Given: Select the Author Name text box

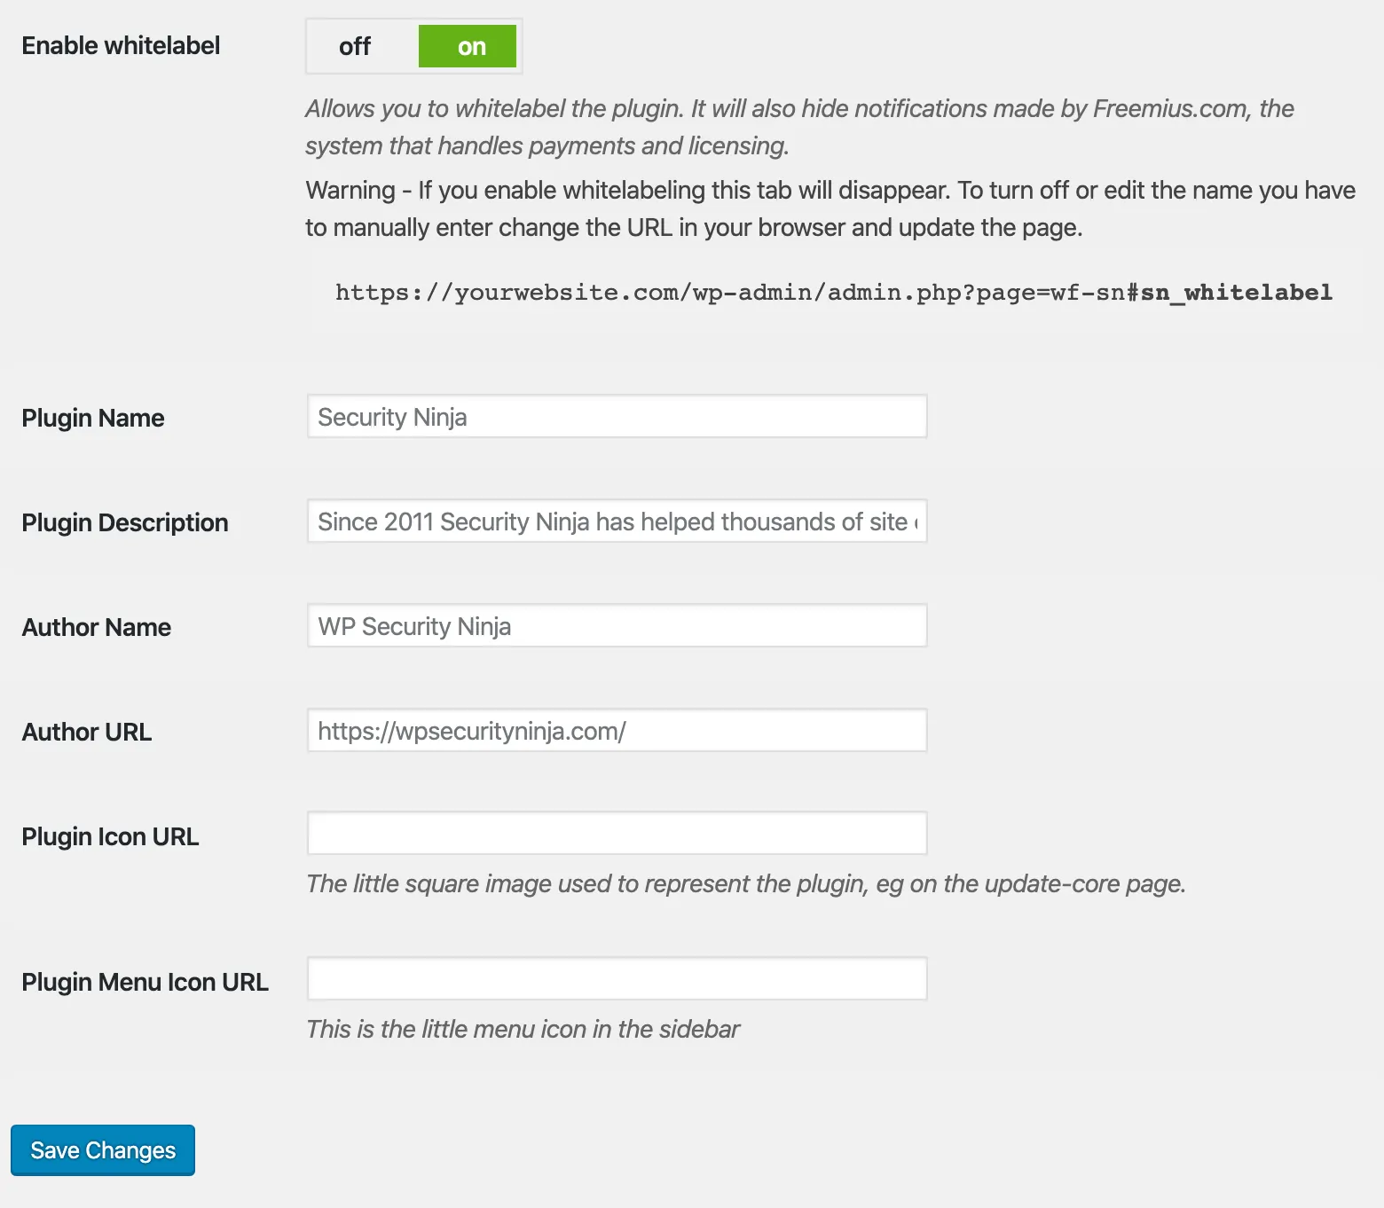Looking at the screenshot, I should (617, 625).
